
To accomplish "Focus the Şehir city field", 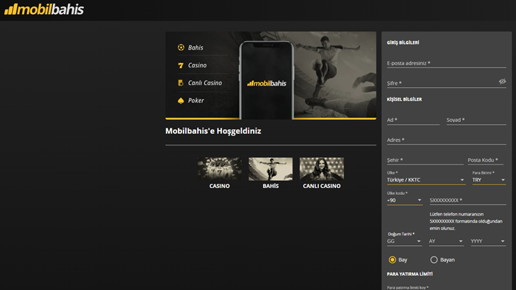I will pos(425,160).
